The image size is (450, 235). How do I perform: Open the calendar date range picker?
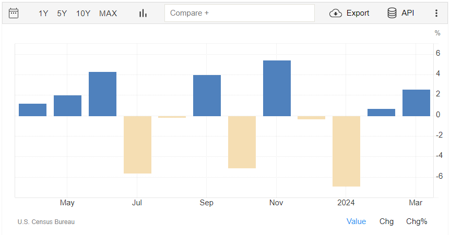[14, 13]
